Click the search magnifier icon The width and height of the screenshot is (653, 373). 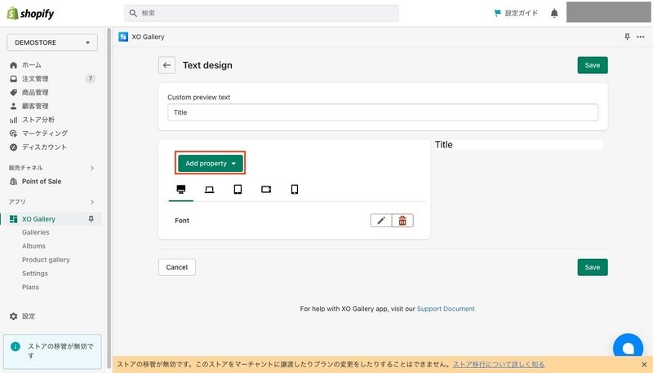point(133,13)
